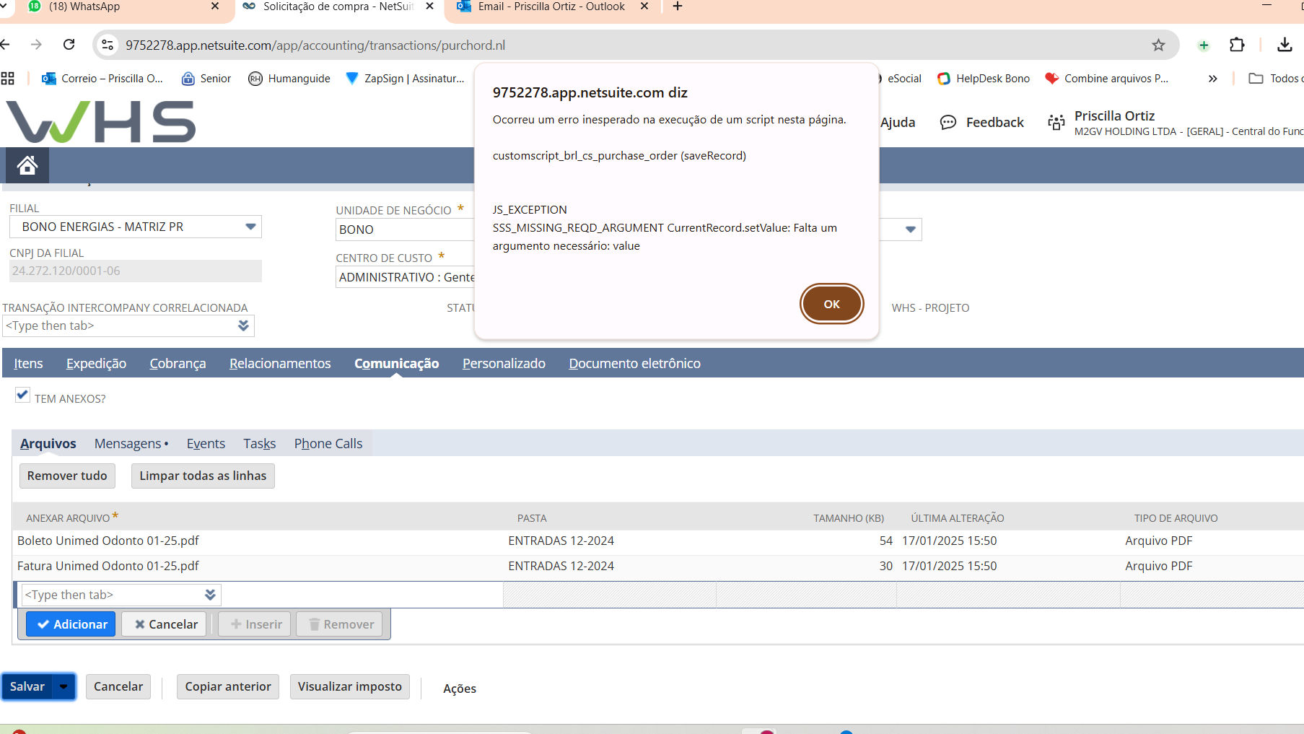Open the Transação Intercompany dropdown arrows
This screenshot has height=734, width=1304.
(x=243, y=326)
